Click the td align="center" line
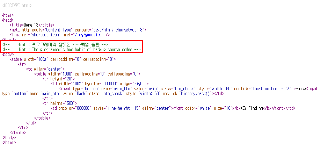The height and width of the screenshot is (151, 321). (x=45, y=69)
